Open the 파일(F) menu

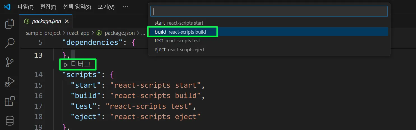click(25, 7)
